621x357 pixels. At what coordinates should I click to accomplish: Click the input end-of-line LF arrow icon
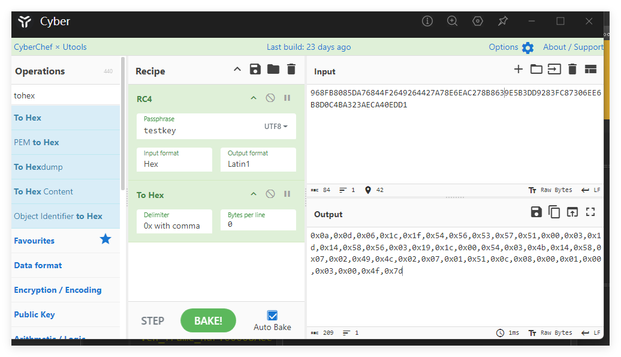585,190
